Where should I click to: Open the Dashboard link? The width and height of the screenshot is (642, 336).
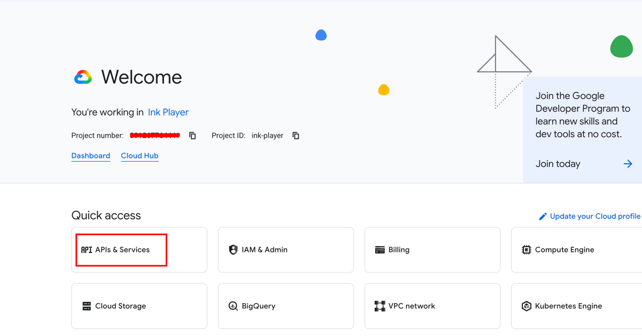[91, 156]
